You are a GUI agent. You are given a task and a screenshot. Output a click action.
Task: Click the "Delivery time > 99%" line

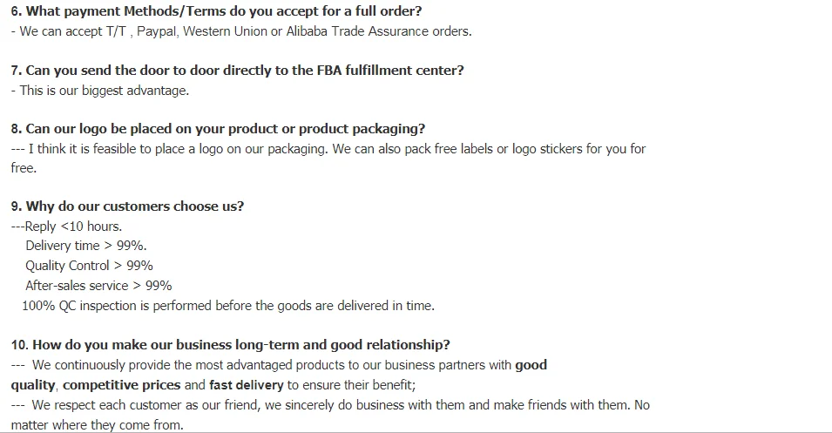tap(85, 246)
